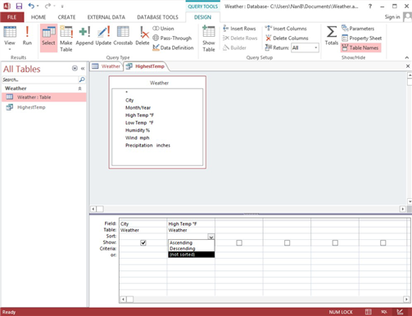This screenshot has width=412, height=316.
Task: Choose (not sorted) from sort list
Action: 191,255
